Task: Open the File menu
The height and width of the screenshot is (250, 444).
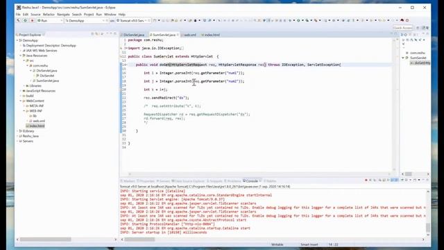Action: coord(18,14)
